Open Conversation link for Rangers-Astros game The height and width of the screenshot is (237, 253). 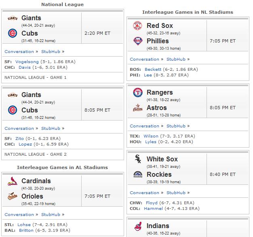[144, 126]
